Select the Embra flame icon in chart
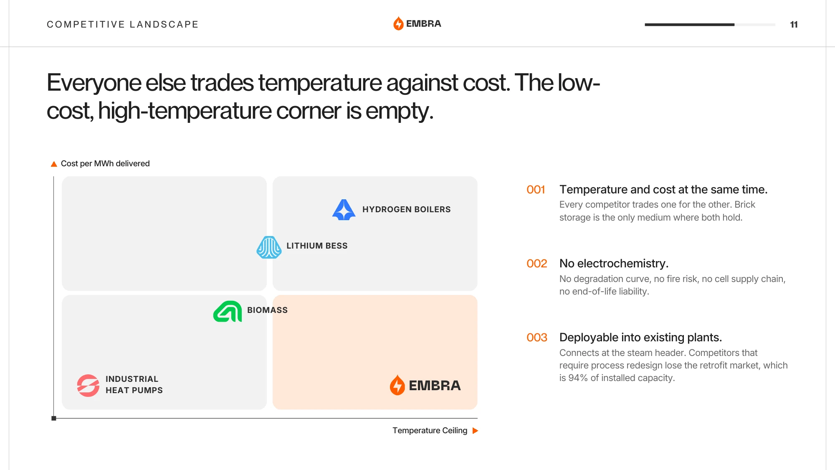835x470 pixels. 397,385
